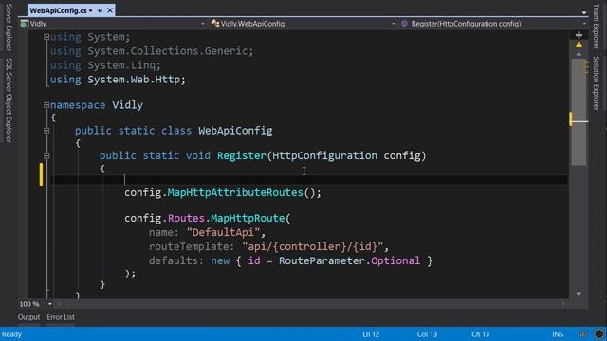Click the Col 13 column indicator
Screen dimensions: 607x341
427,334
